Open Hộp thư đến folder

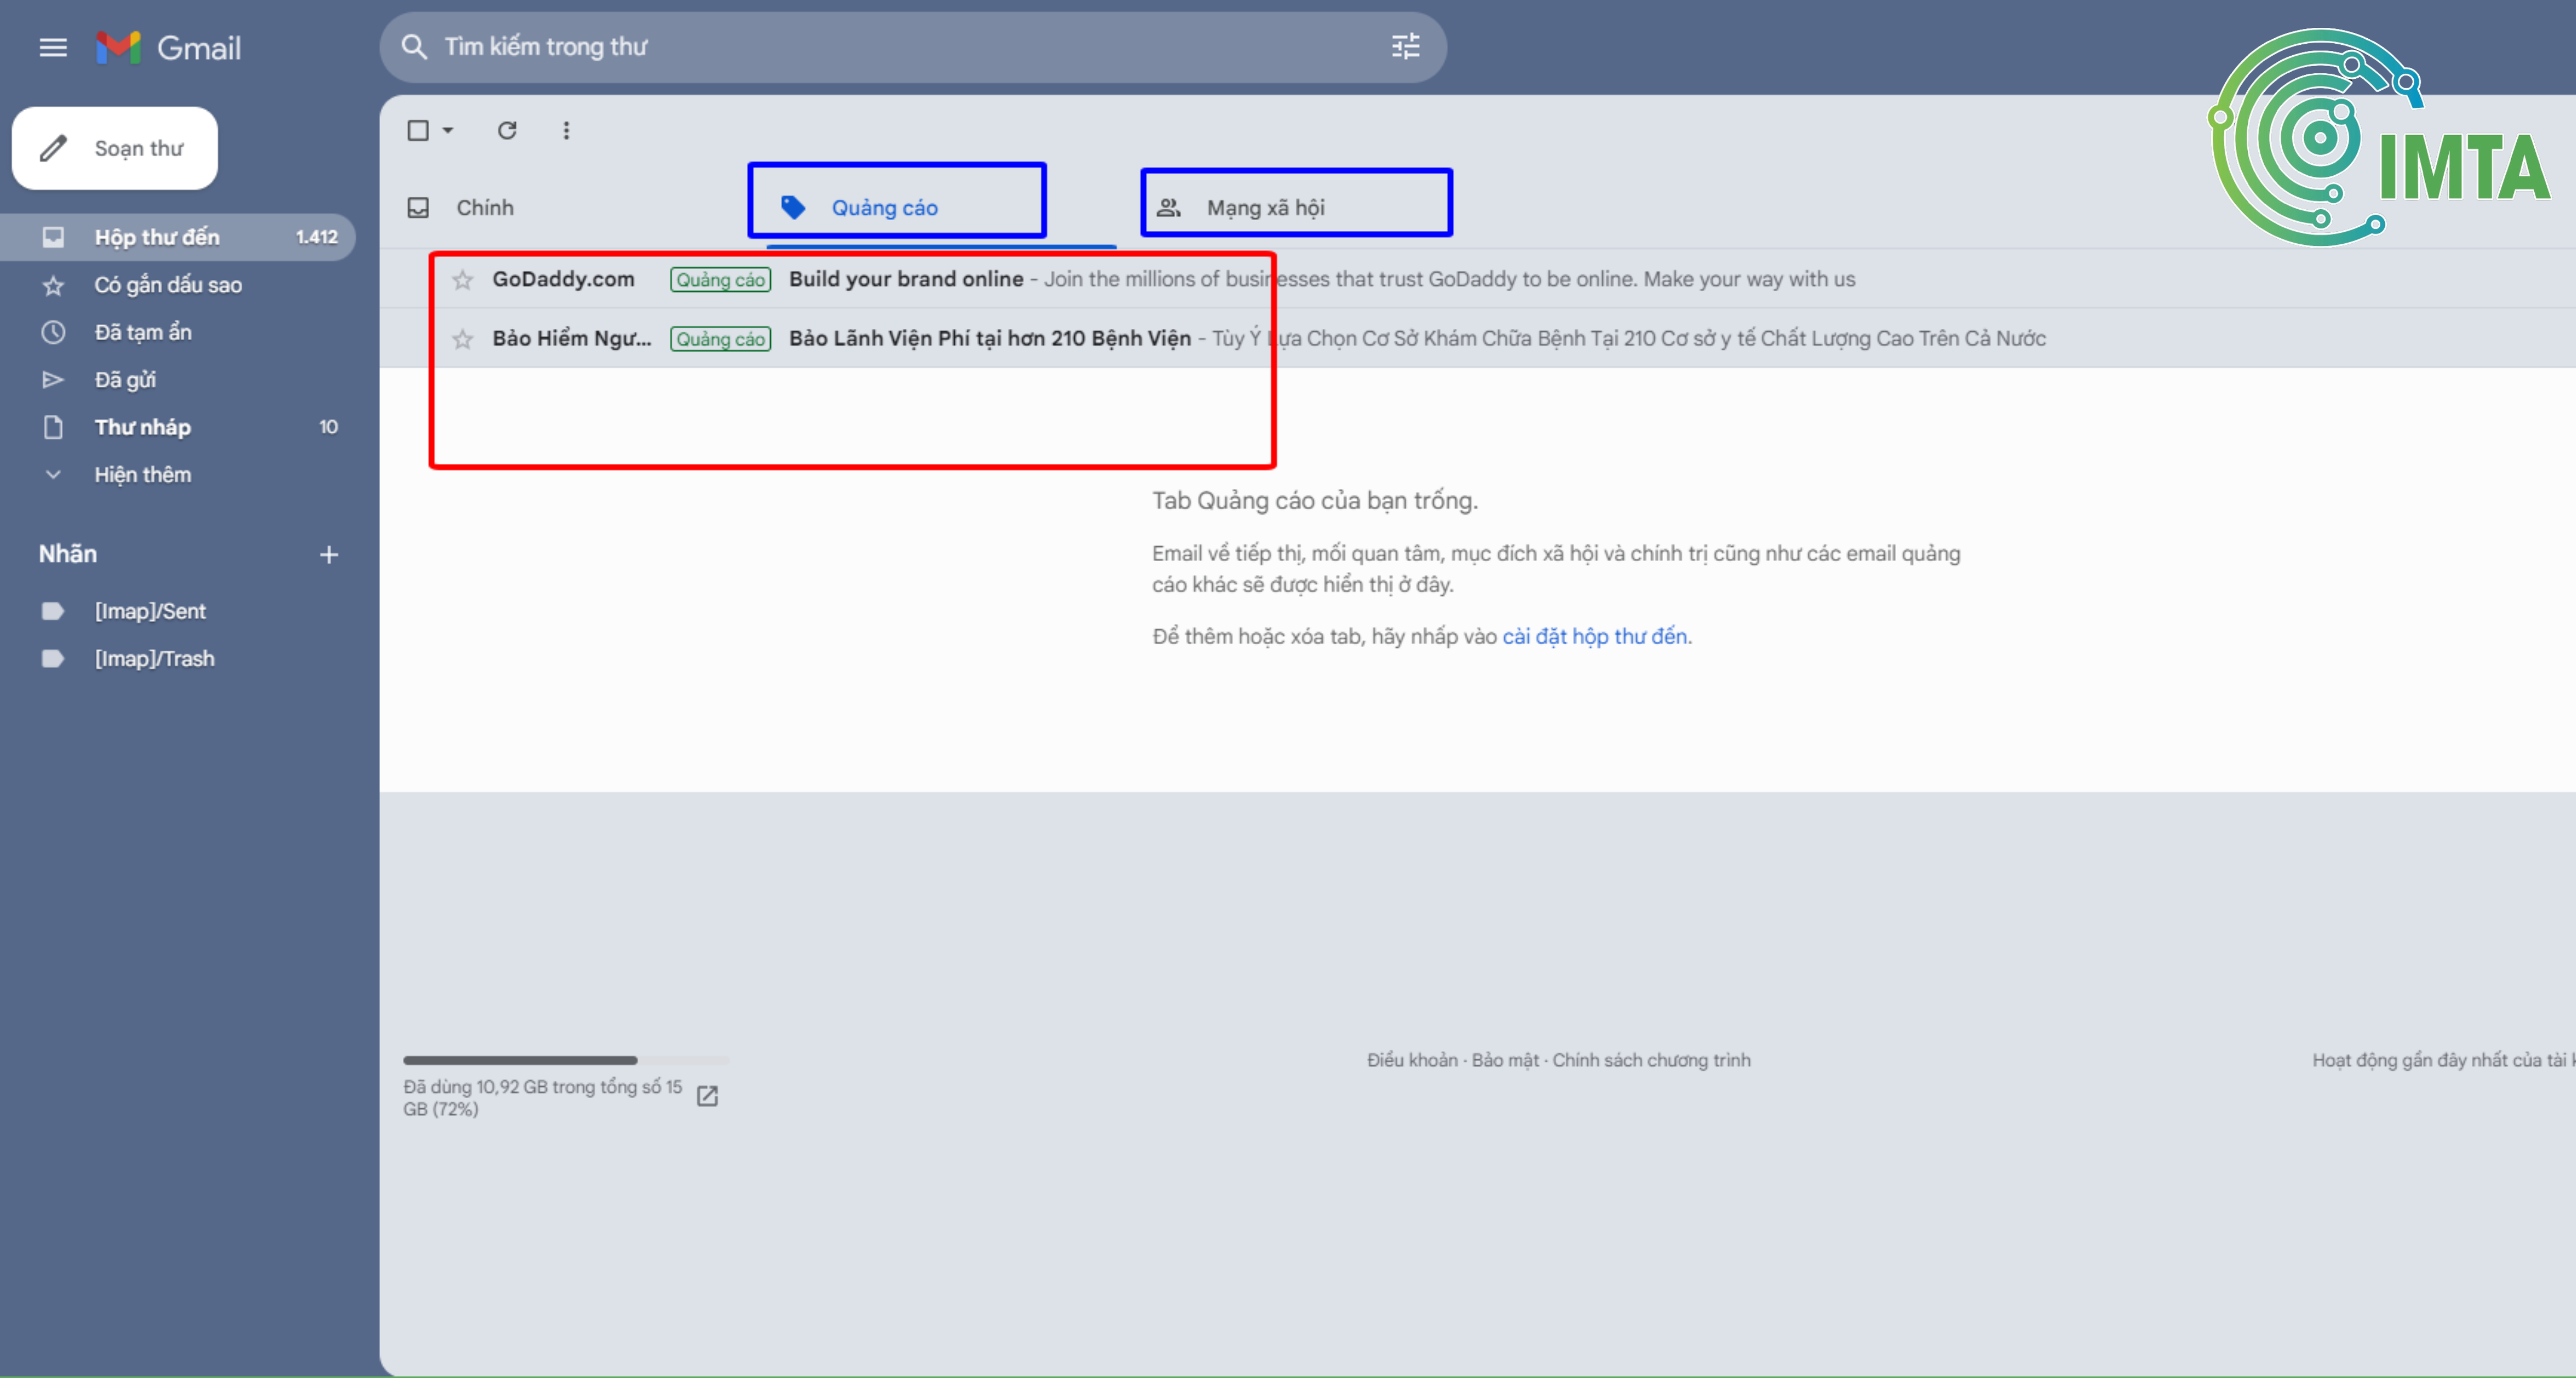tap(177, 237)
